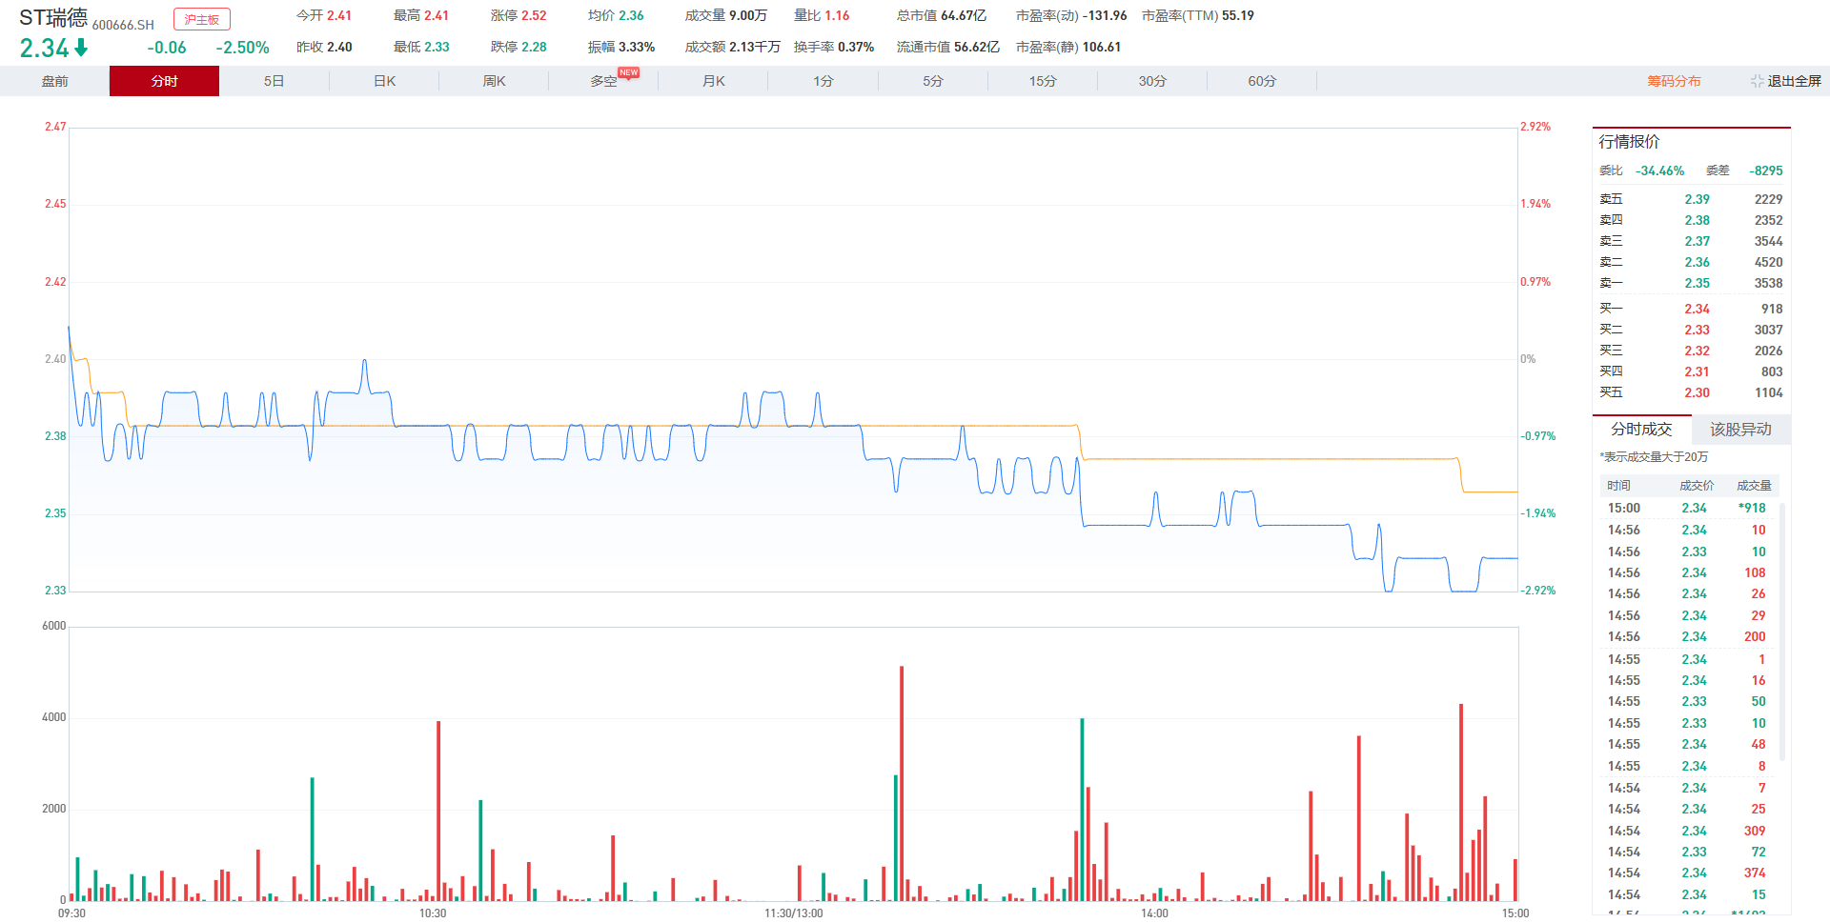
Task: Click 买一 bid price 2.34
Action: [x=1697, y=309]
